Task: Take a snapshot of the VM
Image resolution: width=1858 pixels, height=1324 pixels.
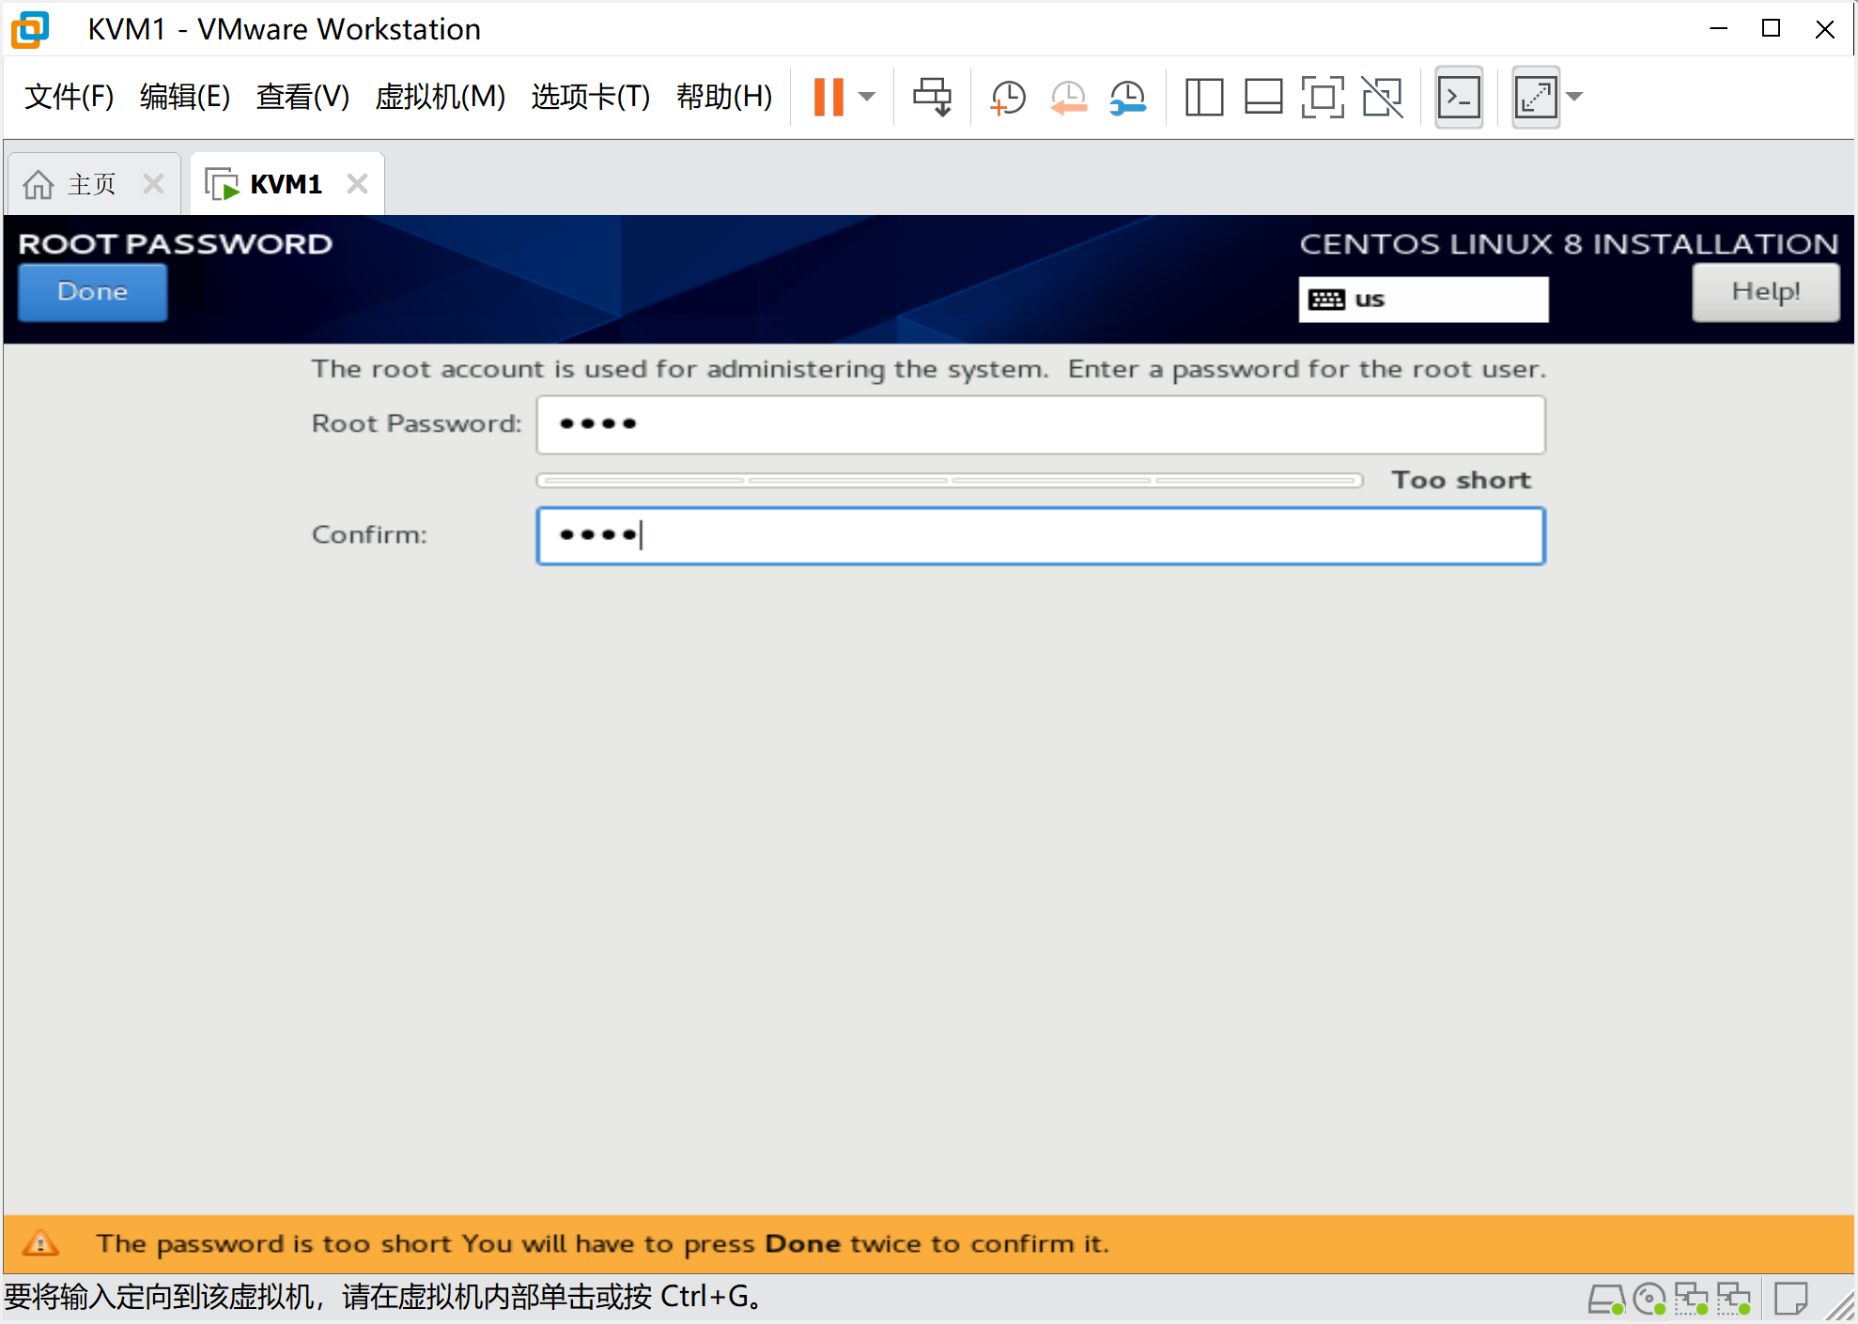Action: (1008, 97)
